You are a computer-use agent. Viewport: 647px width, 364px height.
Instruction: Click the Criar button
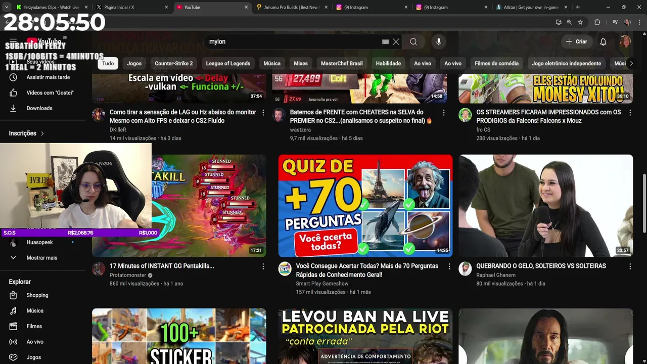tap(576, 42)
